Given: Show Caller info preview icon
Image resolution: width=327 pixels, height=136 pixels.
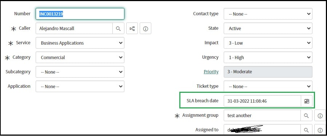Looking at the screenshot, I should click(x=145, y=29).
